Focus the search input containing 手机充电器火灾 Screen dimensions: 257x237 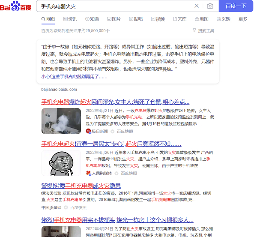click(x=115, y=6)
